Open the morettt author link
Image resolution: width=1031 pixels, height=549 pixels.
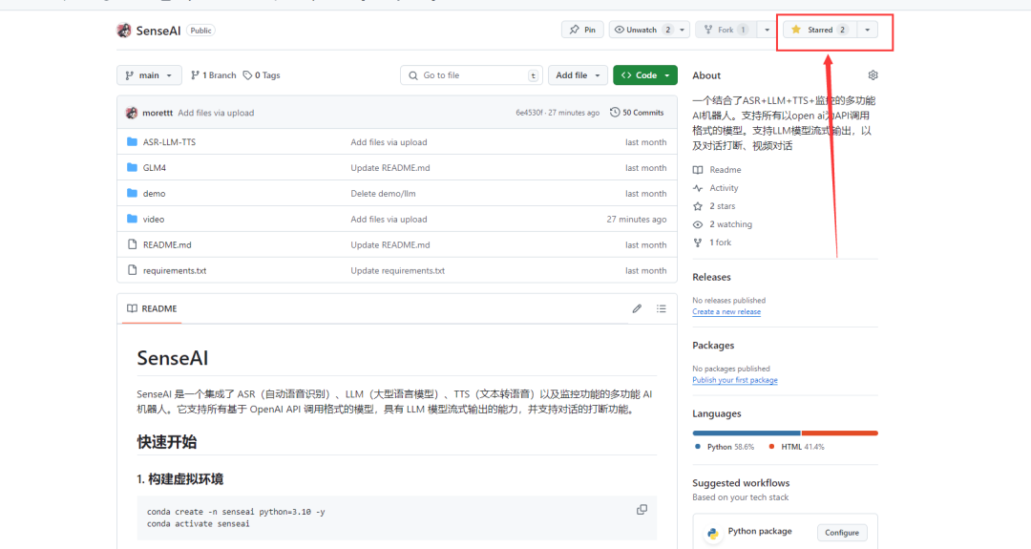[x=158, y=113]
